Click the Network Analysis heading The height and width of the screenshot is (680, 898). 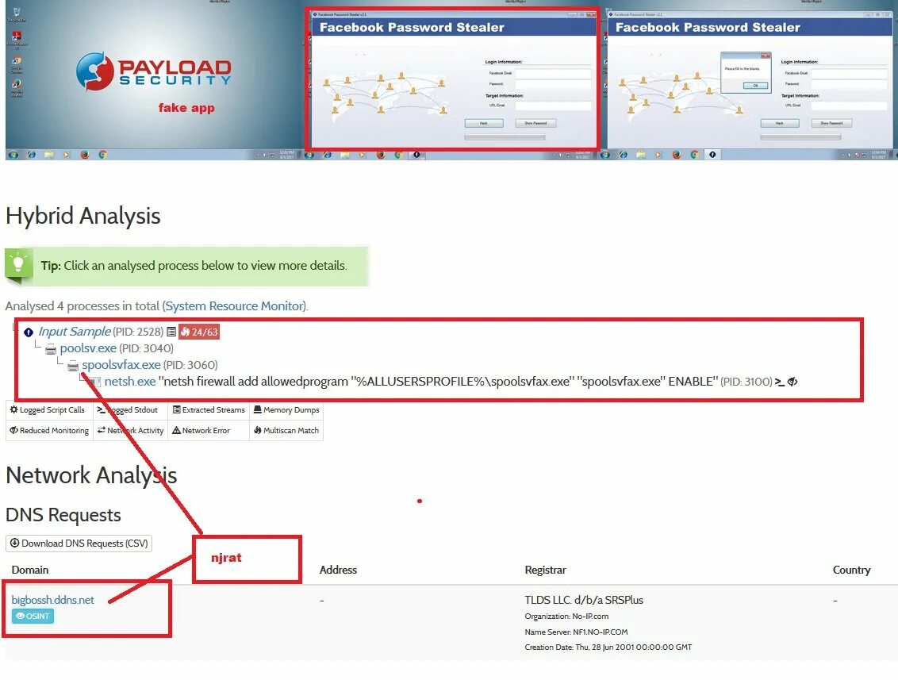click(91, 475)
